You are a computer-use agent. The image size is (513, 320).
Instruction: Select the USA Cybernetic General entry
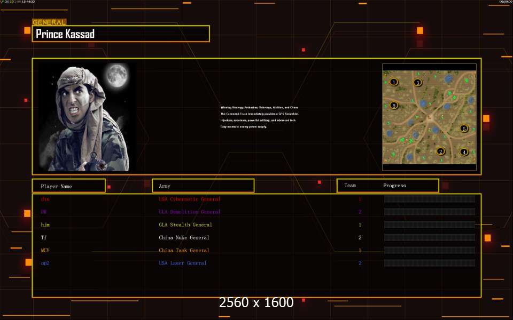click(189, 199)
